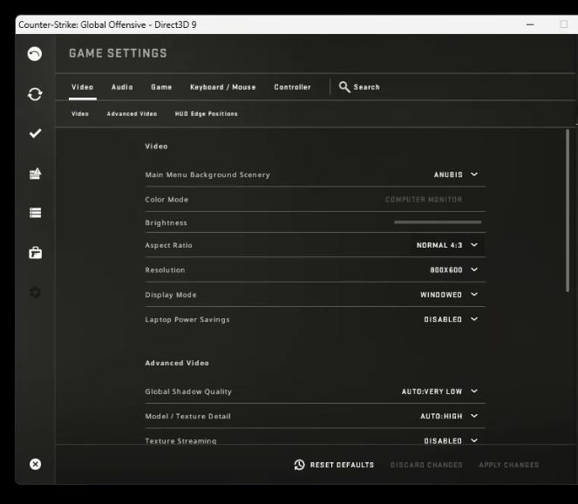Viewport: 578px width, 504px height.
Task: Minimize the Counter-Strike window
Action: point(530,24)
